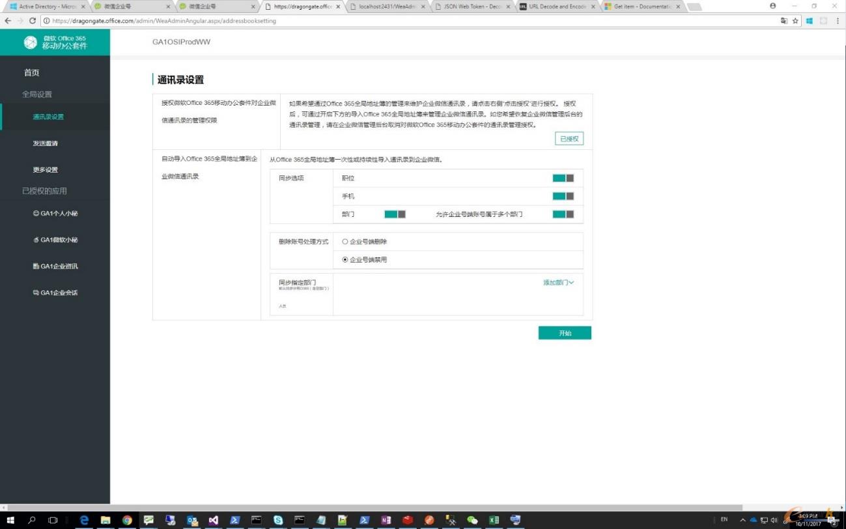Click the Windows logo extension icon in Chrome
This screenshot has height=529, width=846.
click(x=810, y=21)
